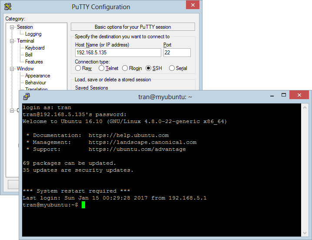Viewport: 312px width, 240px height.
Task: Click terminal scrollbar down arrow
Action: (305, 233)
